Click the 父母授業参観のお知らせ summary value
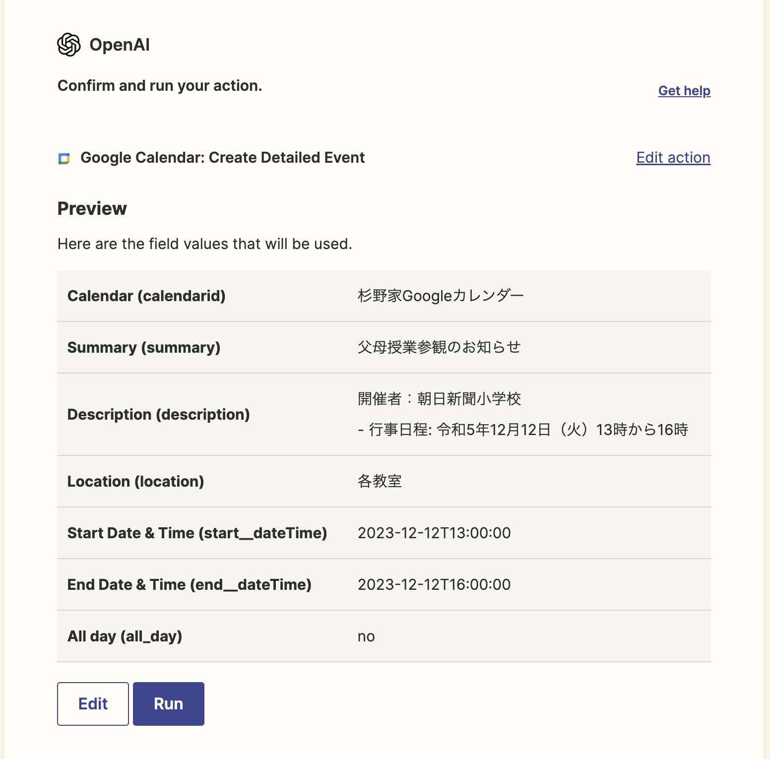This screenshot has width=770, height=759. (x=440, y=347)
